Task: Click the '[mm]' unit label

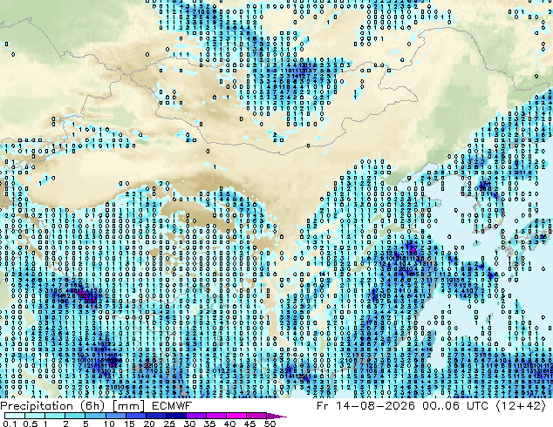Action: [128, 406]
